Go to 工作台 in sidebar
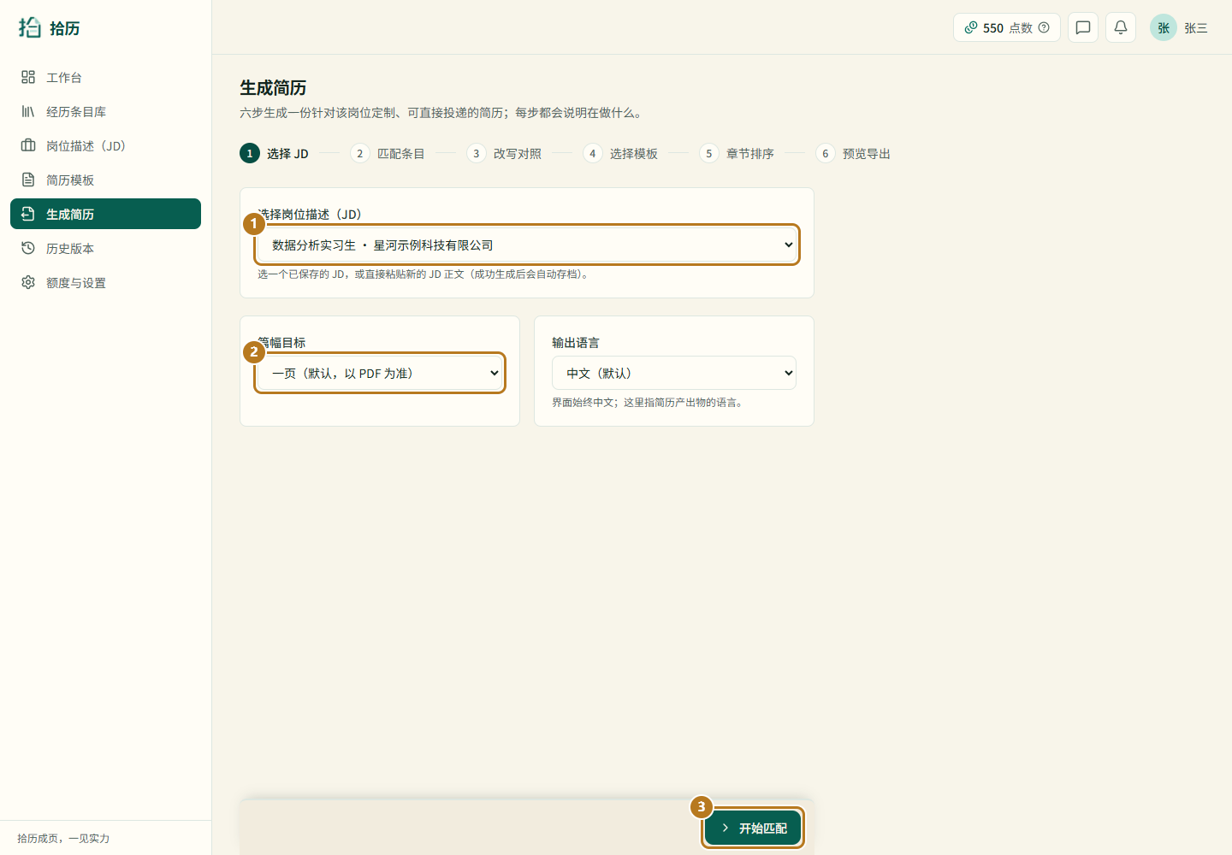Image resolution: width=1232 pixels, height=855 pixels. (105, 77)
